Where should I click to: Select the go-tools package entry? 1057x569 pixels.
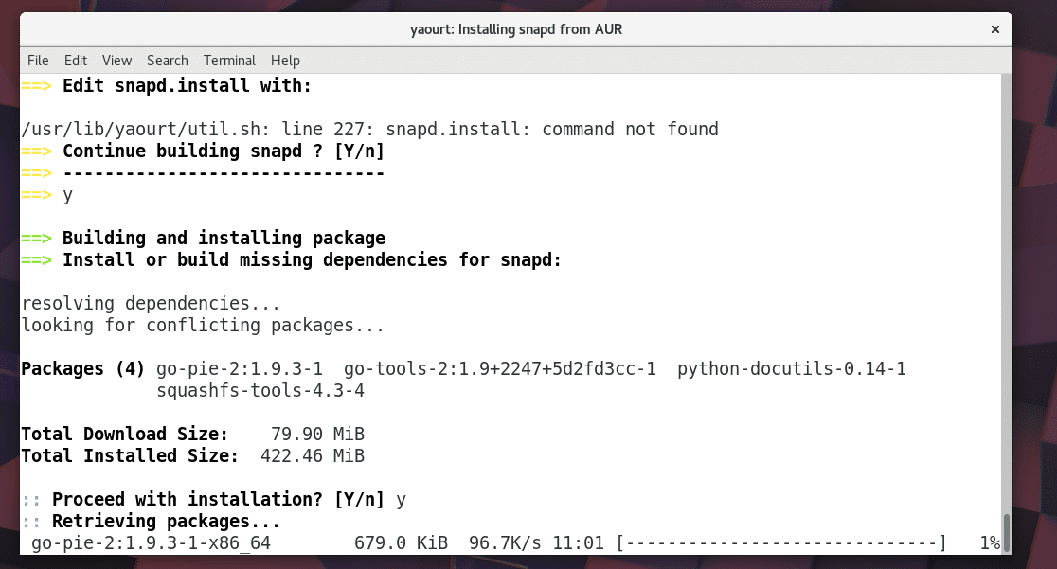(499, 368)
